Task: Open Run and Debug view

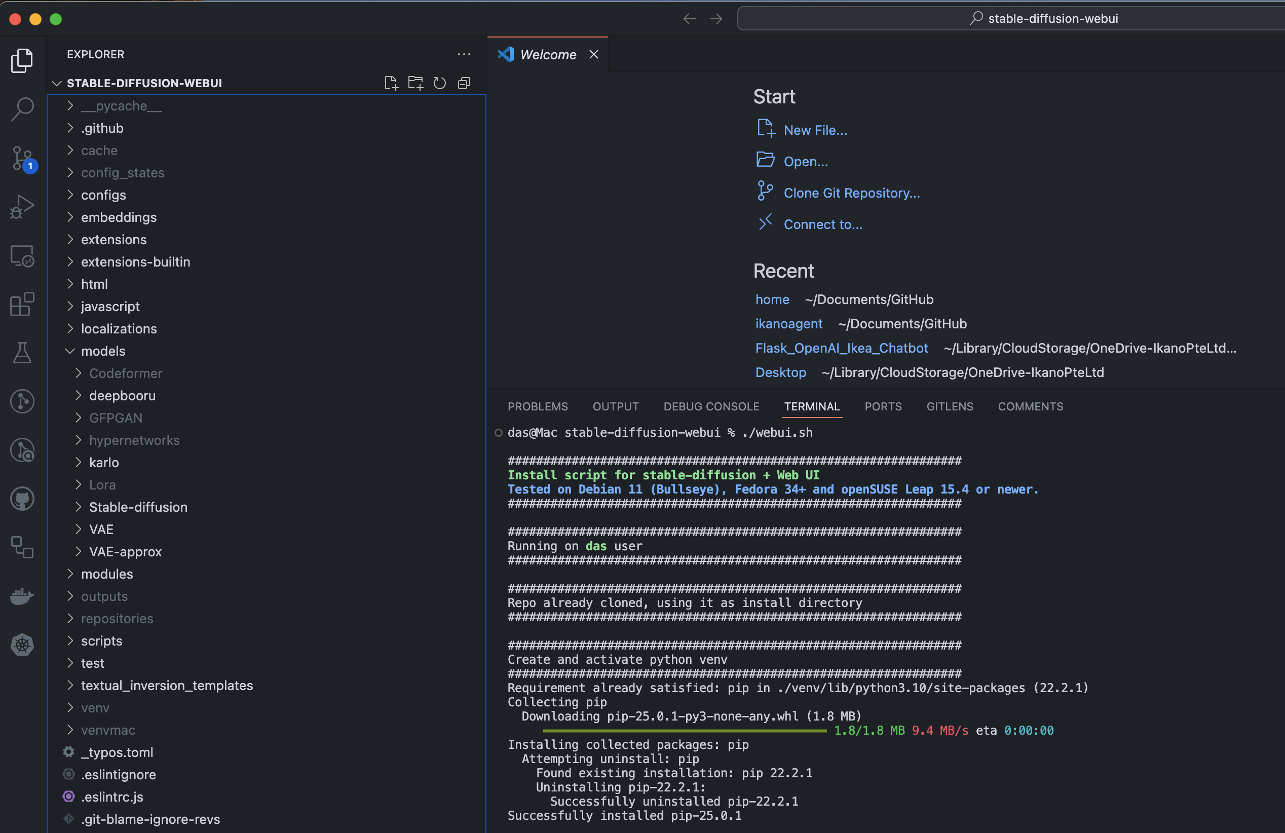Action: [x=22, y=207]
